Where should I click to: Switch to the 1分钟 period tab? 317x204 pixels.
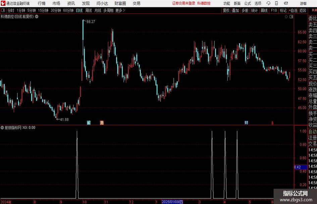point(21,10)
